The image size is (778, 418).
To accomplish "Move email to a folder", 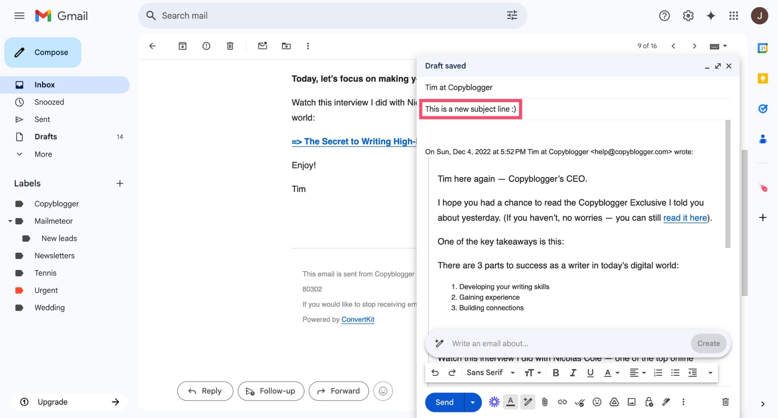I will pyautogui.click(x=286, y=46).
